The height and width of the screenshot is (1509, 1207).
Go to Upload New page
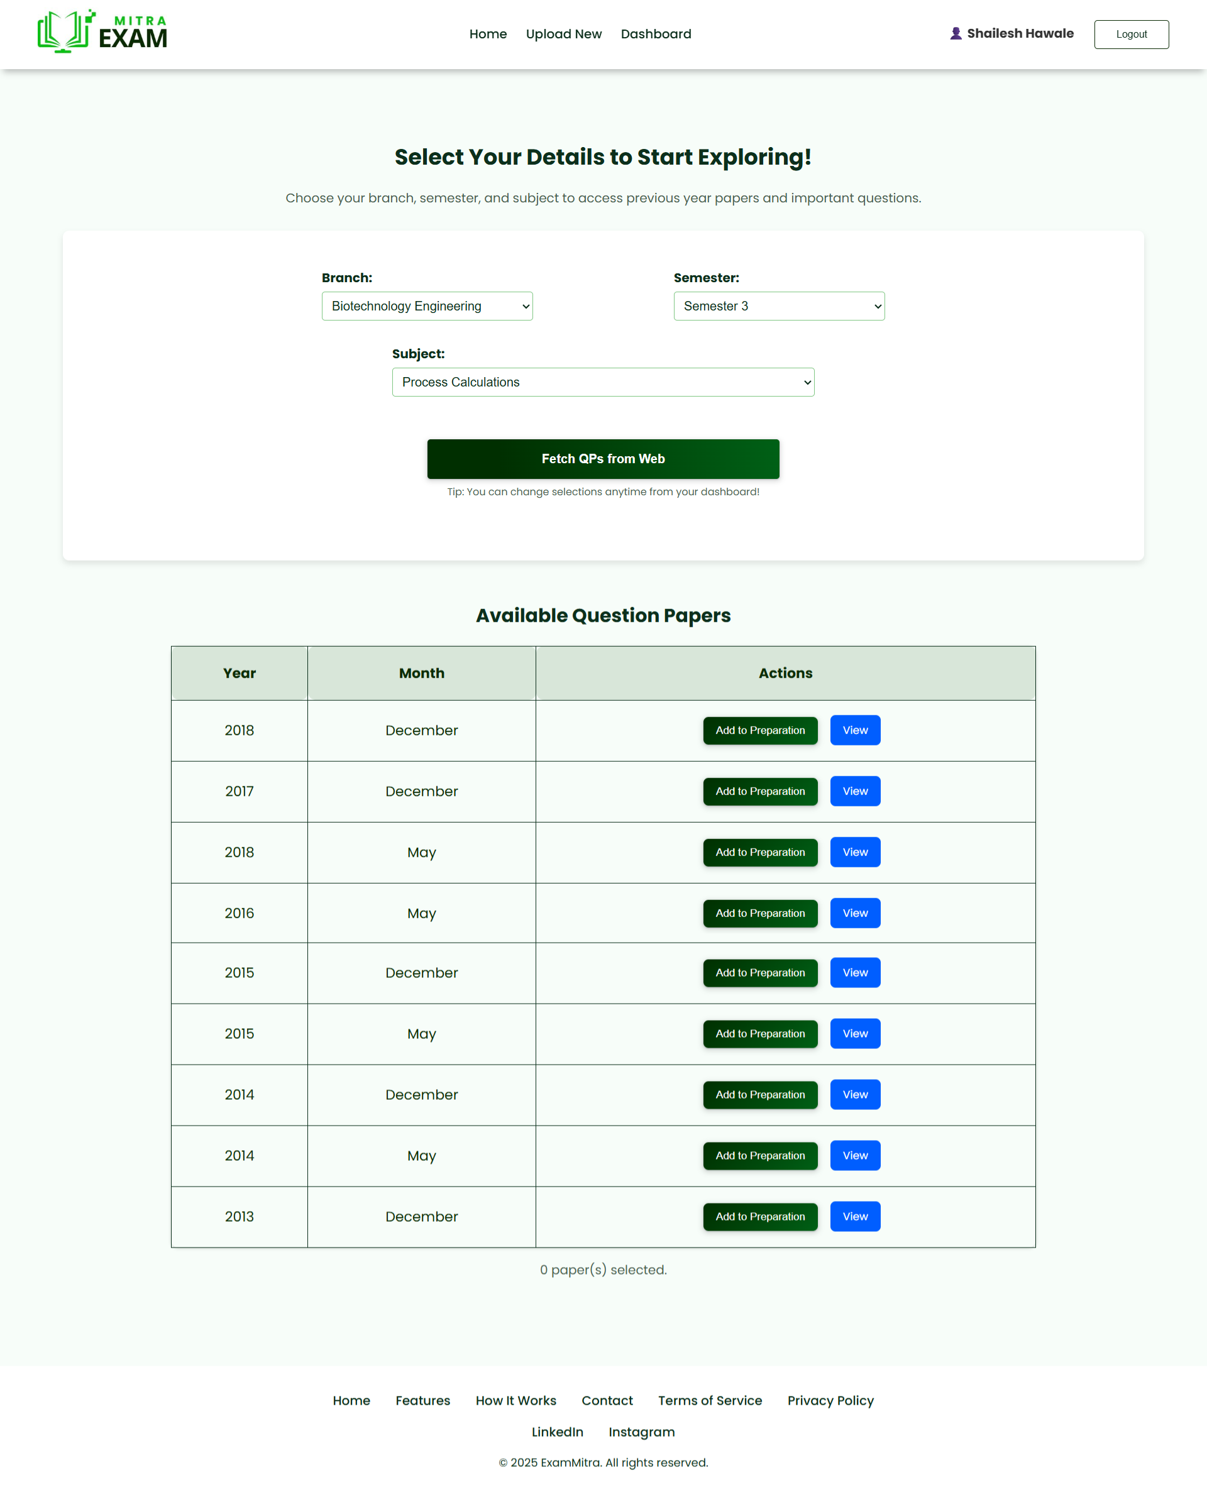(564, 35)
